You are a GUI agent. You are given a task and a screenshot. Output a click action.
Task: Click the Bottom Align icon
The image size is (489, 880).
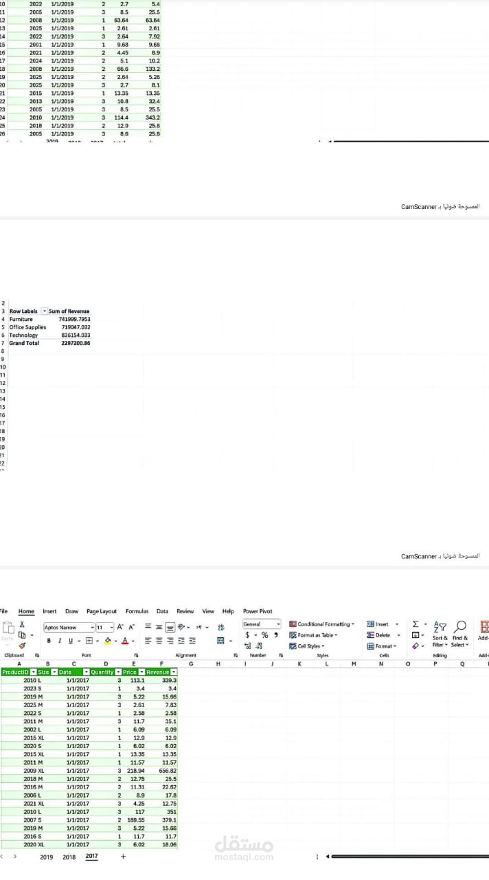[170, 628]
